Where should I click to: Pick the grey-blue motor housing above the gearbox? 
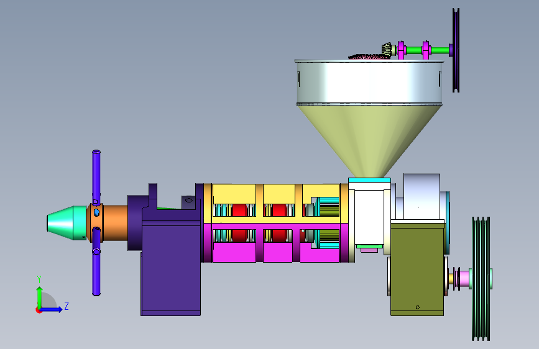[422, 196]
